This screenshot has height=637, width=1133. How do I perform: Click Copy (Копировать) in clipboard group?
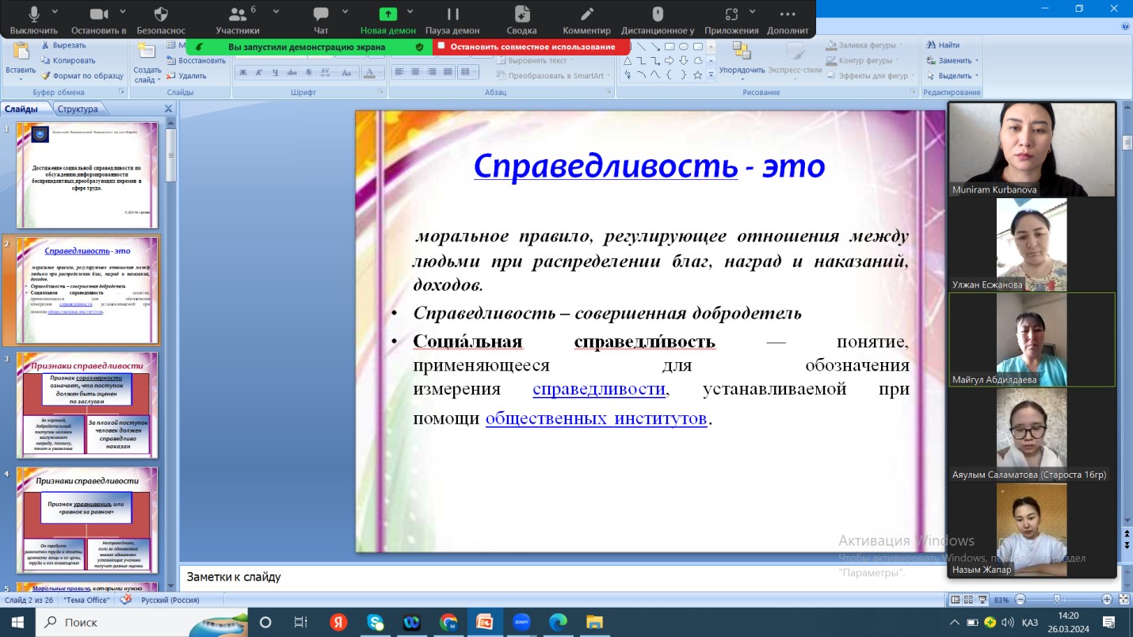(x=67, y=60)
